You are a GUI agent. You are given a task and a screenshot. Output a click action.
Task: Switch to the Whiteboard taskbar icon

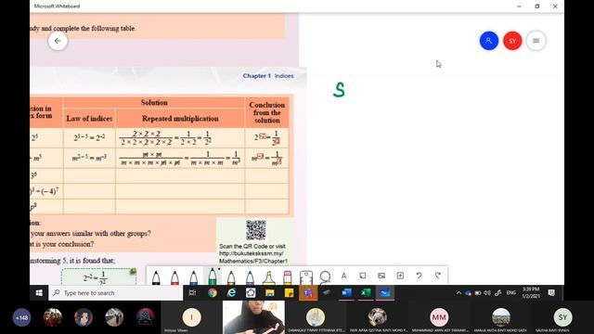click(385, 293)
